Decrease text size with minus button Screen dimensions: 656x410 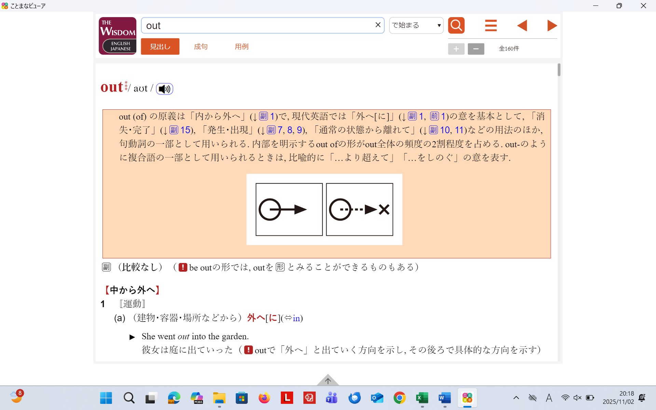[476, 49]
